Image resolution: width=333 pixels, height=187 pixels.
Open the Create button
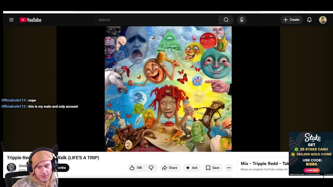click(x=292, y=20)
